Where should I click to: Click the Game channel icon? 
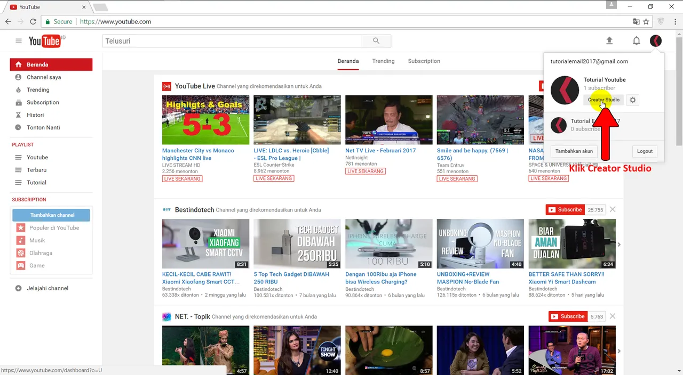tap(20, 266)
